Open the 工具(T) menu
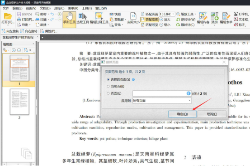Image resolution: width=250 pixels, height=166 pixels. [87, 8]
